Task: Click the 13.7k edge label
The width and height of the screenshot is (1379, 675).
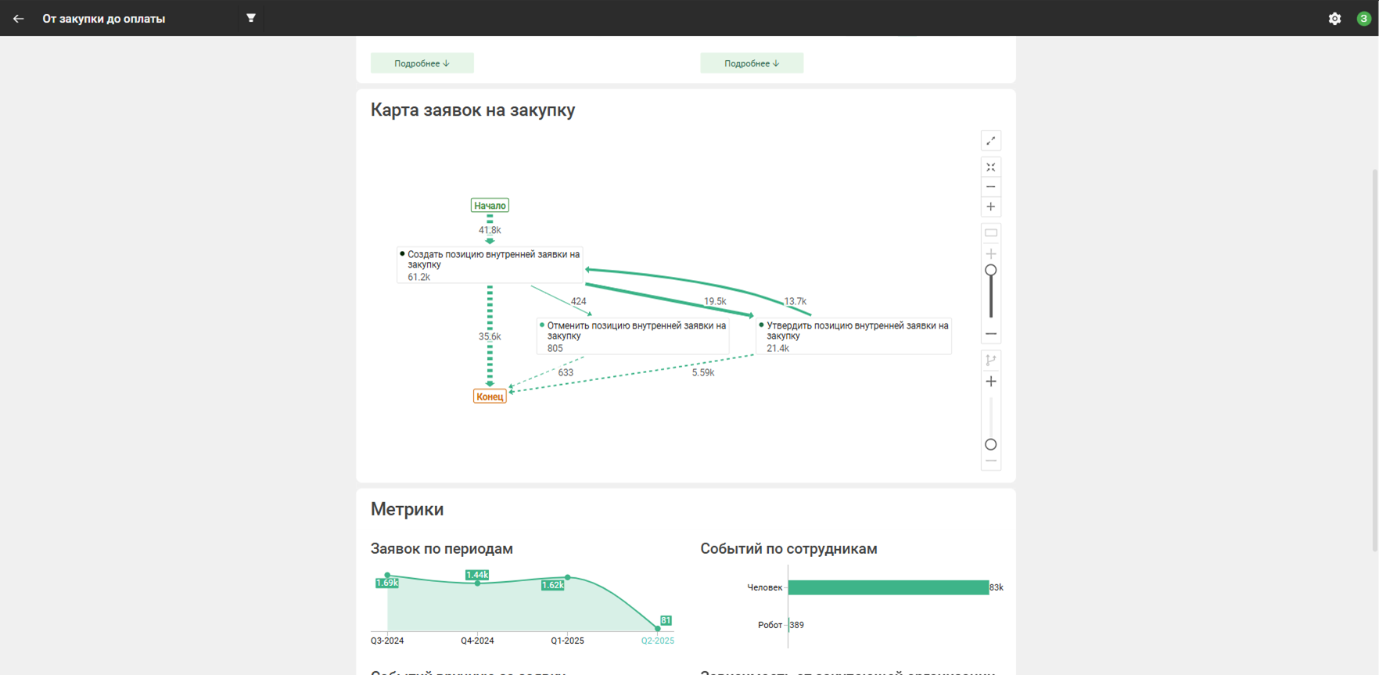Action: (x=795, y=301)
